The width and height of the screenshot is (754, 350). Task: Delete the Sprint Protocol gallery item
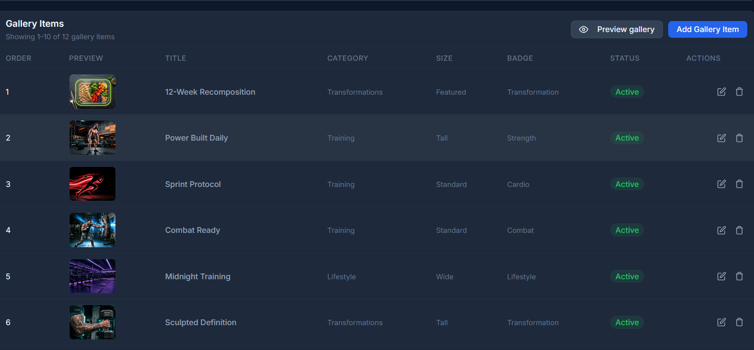740,184
